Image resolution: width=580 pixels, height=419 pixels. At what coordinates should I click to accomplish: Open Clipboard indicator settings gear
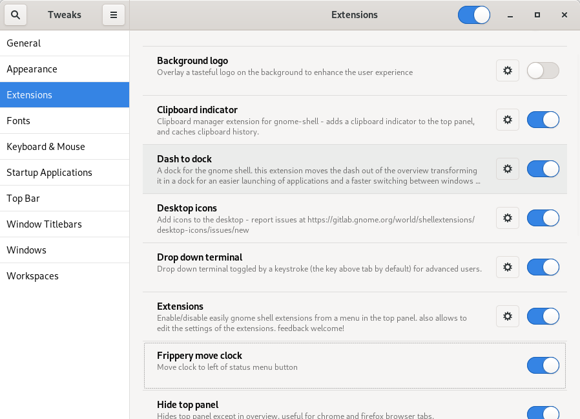508,120
